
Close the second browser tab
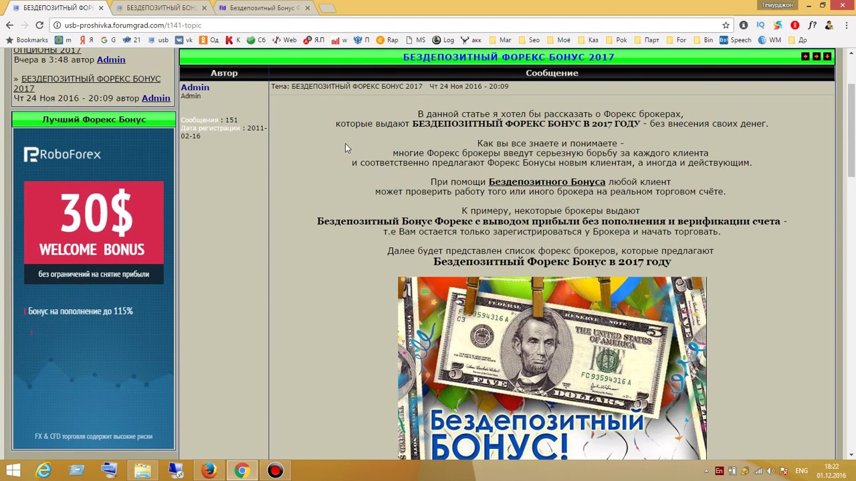pyautogui.click(x=205, y=8)
